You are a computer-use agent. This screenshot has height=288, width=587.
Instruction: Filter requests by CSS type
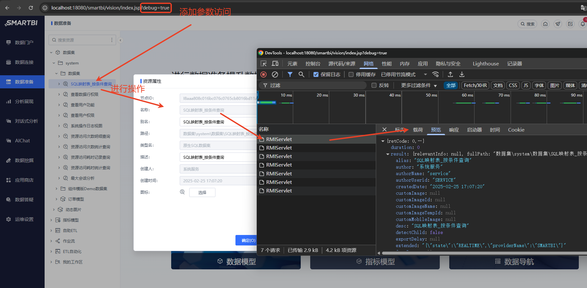[513, 85]
